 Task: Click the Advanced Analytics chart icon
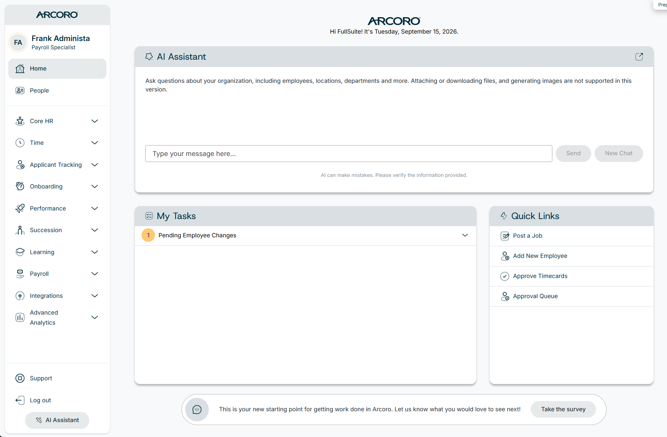pyautogui.click(x=20, y=318)
